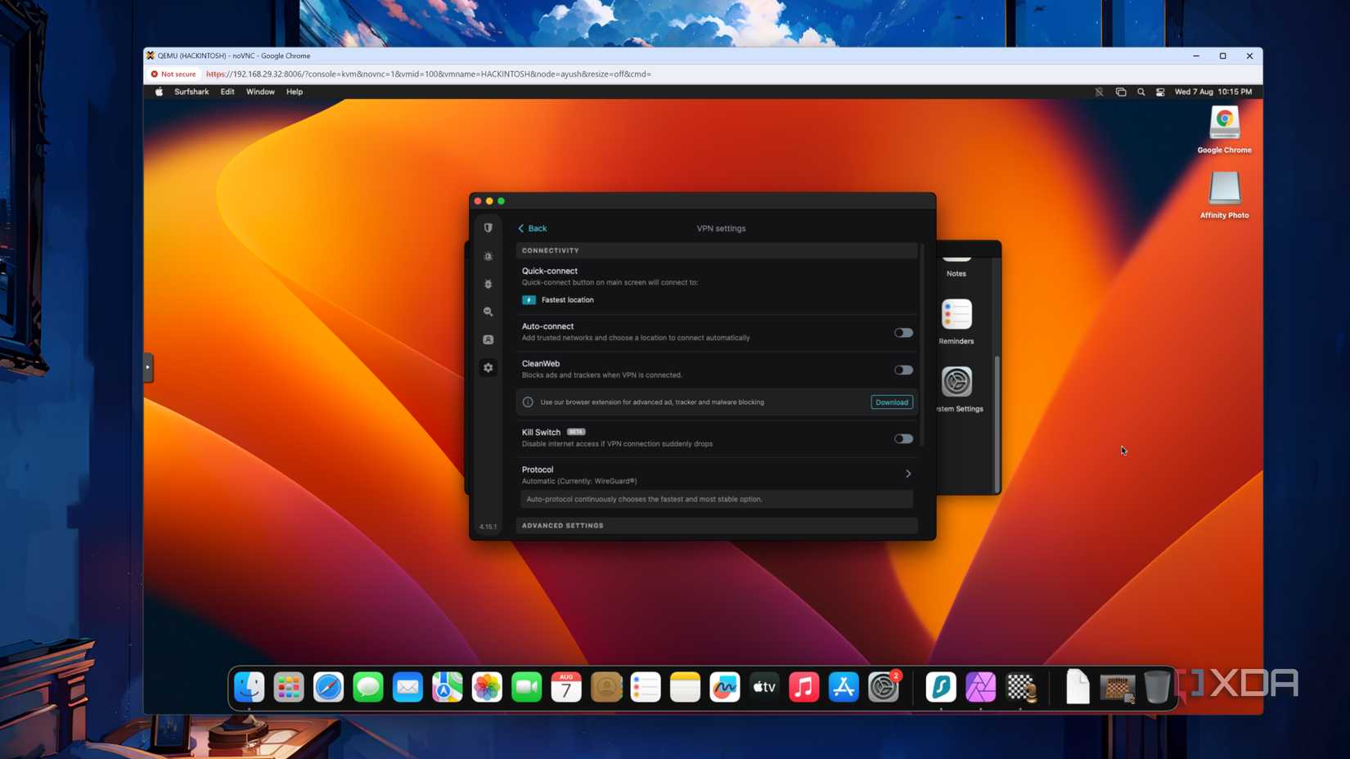Viewport: 1350px width, 759px height.
Task: Open the Window menu
Action: (260, 92)
